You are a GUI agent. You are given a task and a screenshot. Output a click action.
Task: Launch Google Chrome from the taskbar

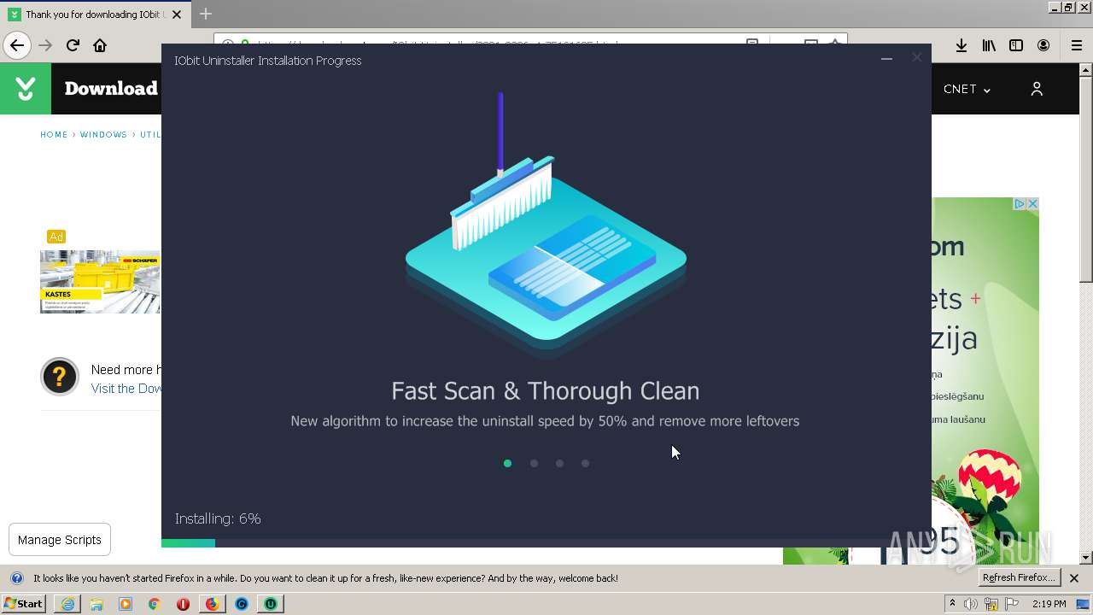(155, 604)
